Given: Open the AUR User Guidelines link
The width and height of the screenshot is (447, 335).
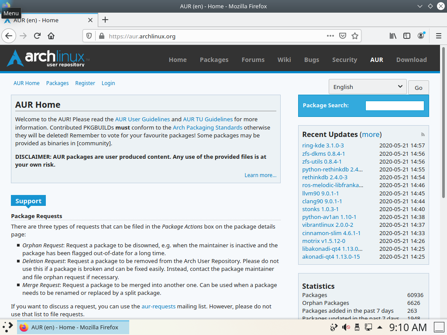Looking at the screenshot, I should click(143, 120).
